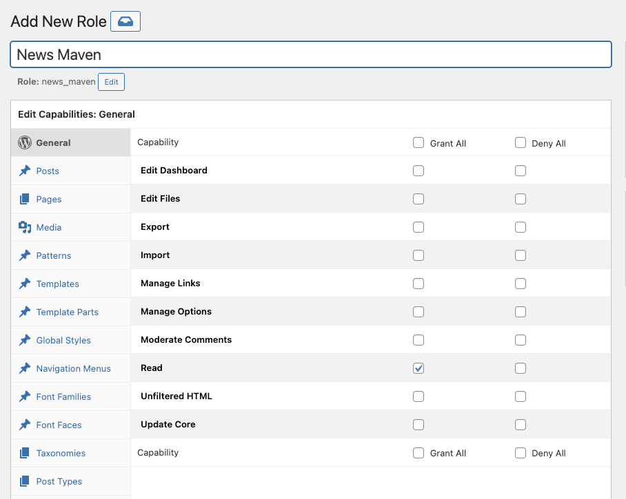Open the Template Parts link
The height and width of the screenshot is (499, 626).
(67, 312)
